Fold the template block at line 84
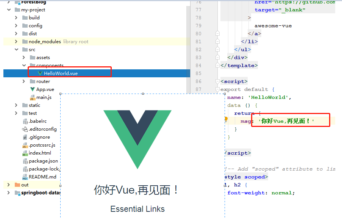Viewport: 342px width, 219px height. (x=217, y=65)
